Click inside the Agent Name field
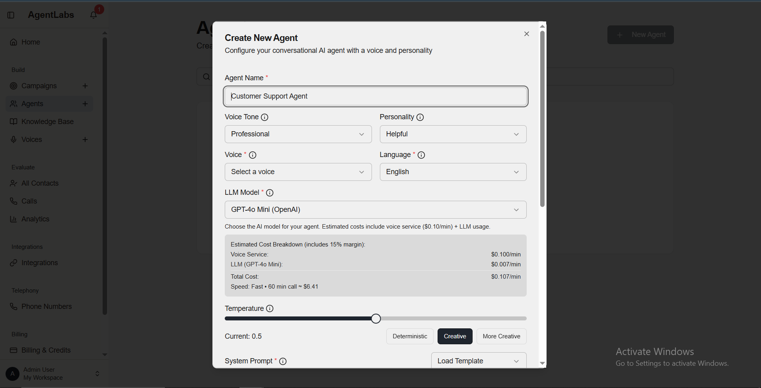This screenshot has width=761, height=388. [376, 96]
